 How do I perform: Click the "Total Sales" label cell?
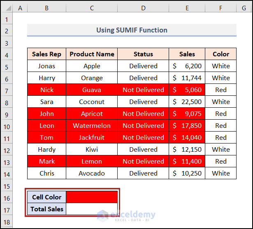(x=46, y=209)
